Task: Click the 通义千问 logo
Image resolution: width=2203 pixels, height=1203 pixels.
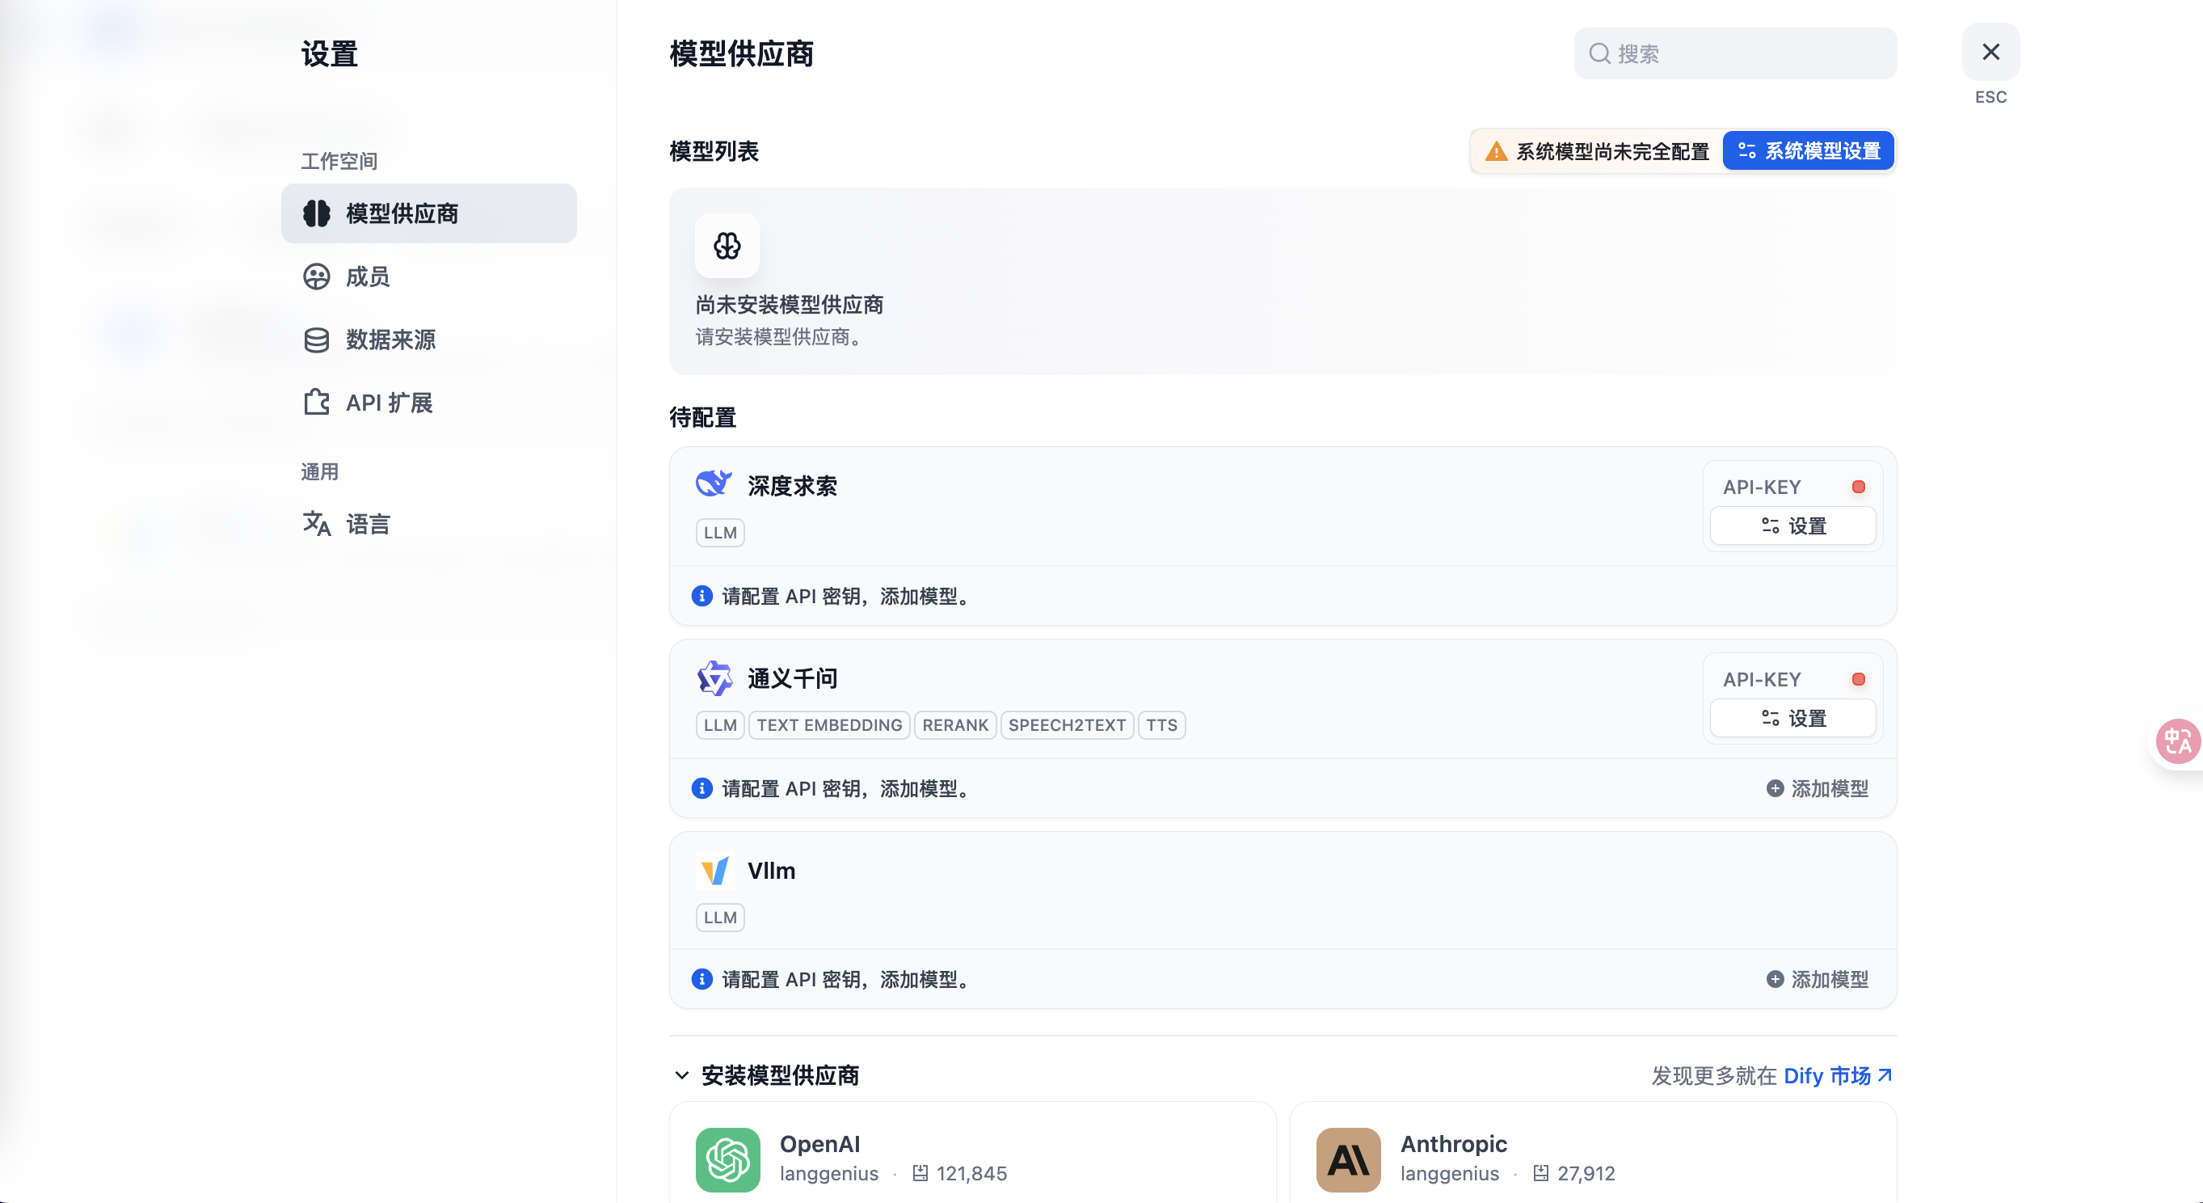Action: tap(714, 677)
